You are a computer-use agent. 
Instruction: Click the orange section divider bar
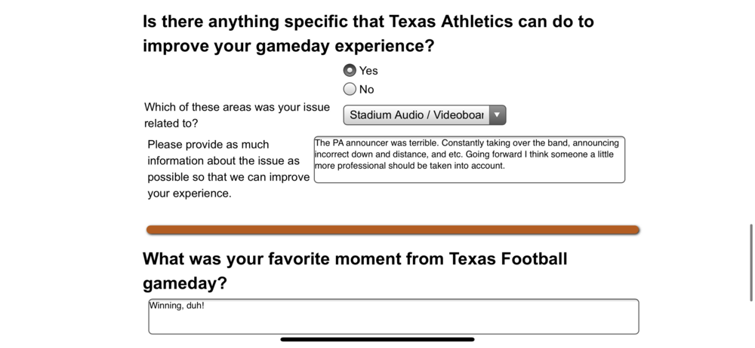coord(393,230)
